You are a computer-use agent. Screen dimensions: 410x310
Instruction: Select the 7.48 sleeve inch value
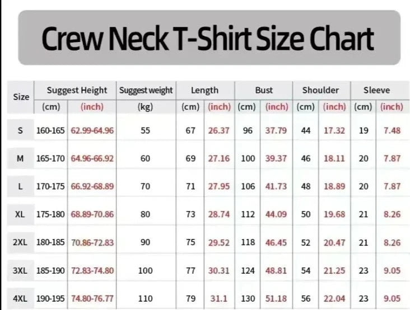[x=392, y=130]
